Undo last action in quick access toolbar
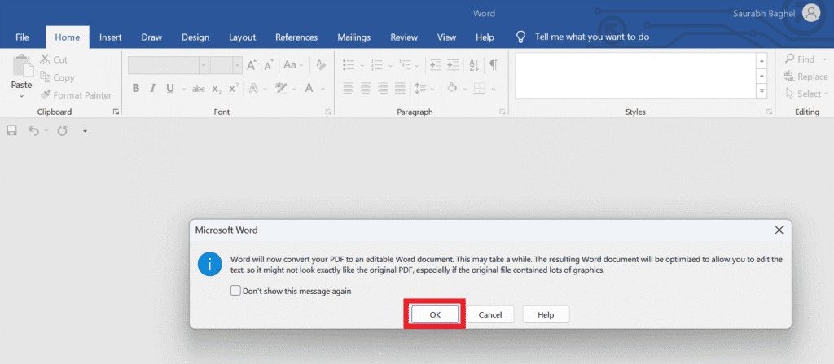Image resolution: width=834 pixels, height=364 pixels. [33, 130]
